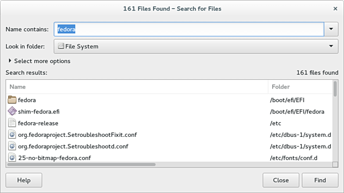
Task: Click the shim-fedora.efi file icon
Action: (12, 111)
